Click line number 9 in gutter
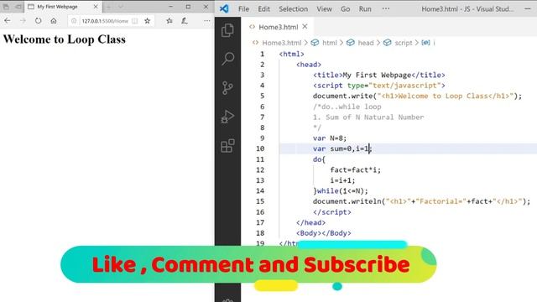The image size is (537, 302). click(262, 138)
